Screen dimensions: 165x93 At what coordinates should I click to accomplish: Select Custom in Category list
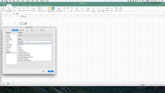point(11,53)
